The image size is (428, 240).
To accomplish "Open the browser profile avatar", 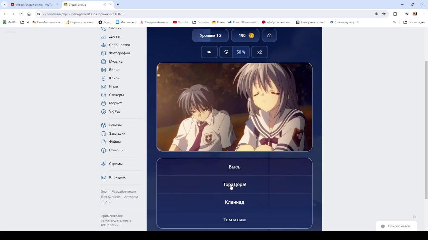I will point(415,14).
